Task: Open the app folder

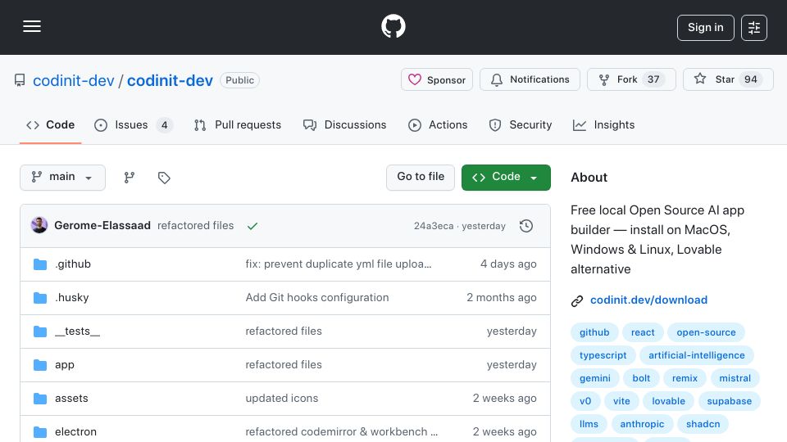Action: 65,365
